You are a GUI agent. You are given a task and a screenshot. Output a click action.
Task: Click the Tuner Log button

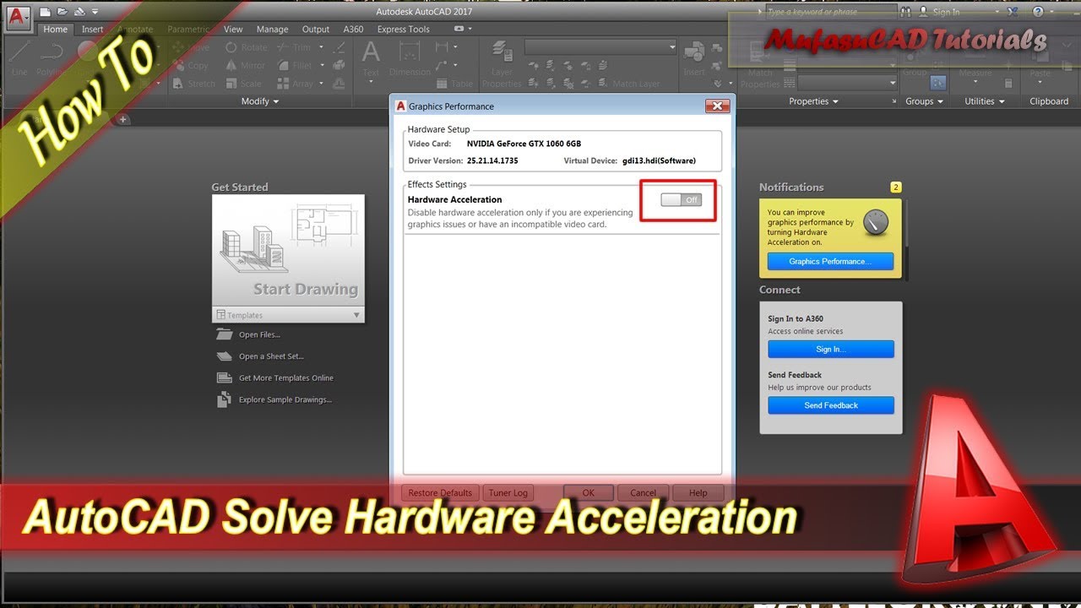pyautogui.click(x=508, y=493)
